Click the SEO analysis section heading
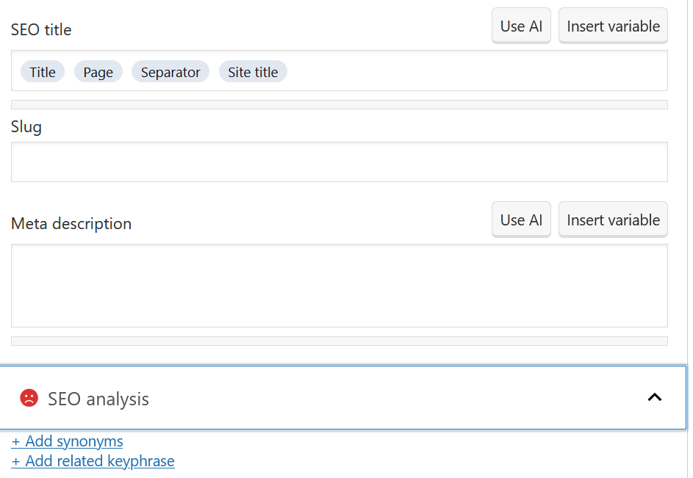Viewport: 693px width, 478px height. coord(98,399)
